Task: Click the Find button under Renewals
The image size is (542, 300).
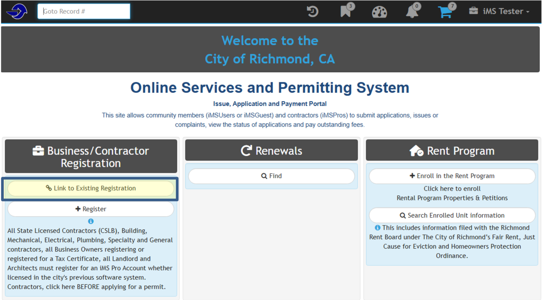Action: click(x=271, y=176)
